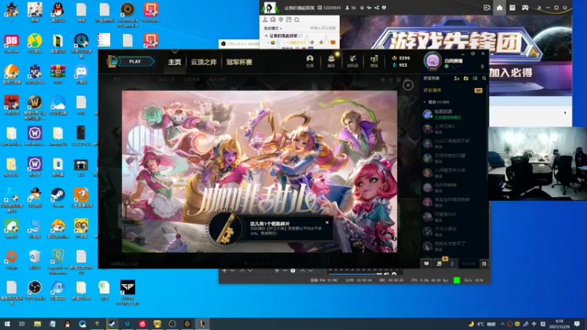Click the home icon in streaming window
Viewport: 587px width, 330px height.
500,7
